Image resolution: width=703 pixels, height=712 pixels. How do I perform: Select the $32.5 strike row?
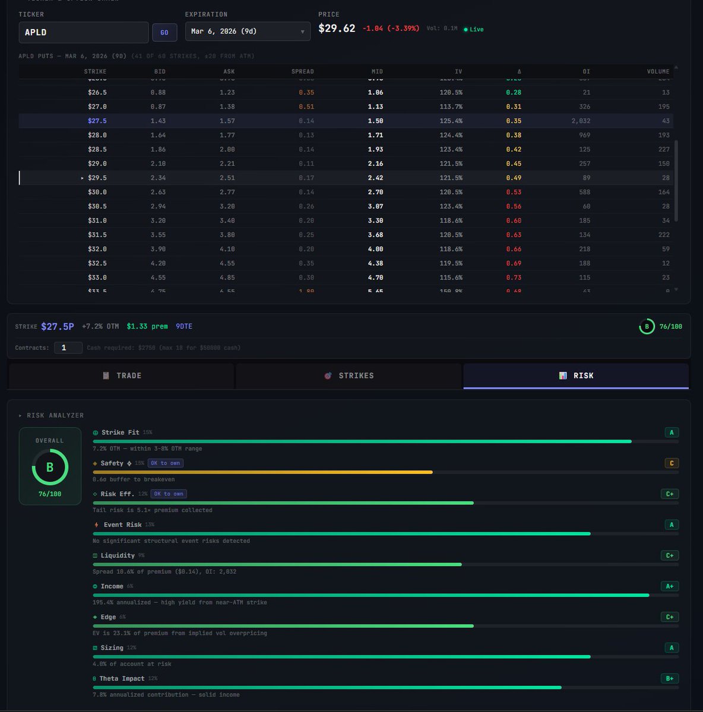coord(346,263)
